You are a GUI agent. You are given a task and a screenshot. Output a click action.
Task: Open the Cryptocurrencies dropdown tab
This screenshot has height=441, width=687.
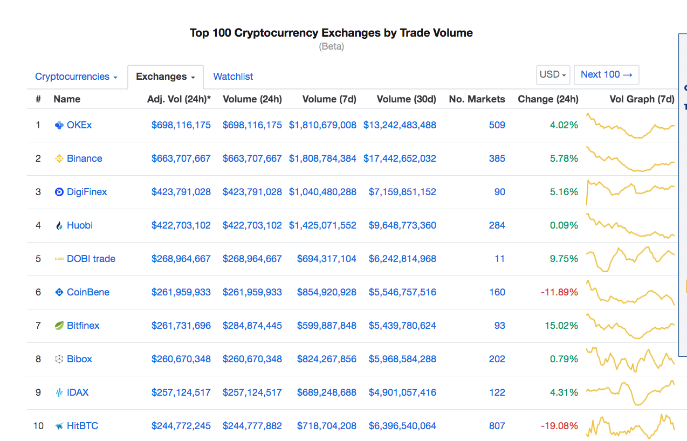76,77
